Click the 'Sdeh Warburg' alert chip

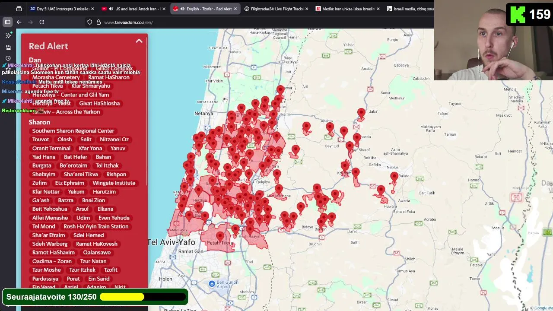tap(50, 244)
